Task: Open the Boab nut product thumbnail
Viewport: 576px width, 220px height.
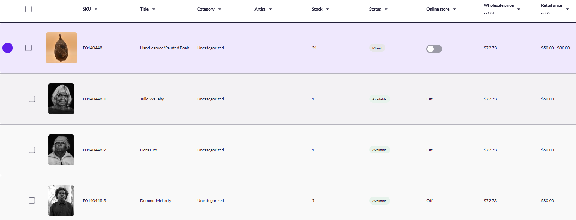Action: click(61, 48)
